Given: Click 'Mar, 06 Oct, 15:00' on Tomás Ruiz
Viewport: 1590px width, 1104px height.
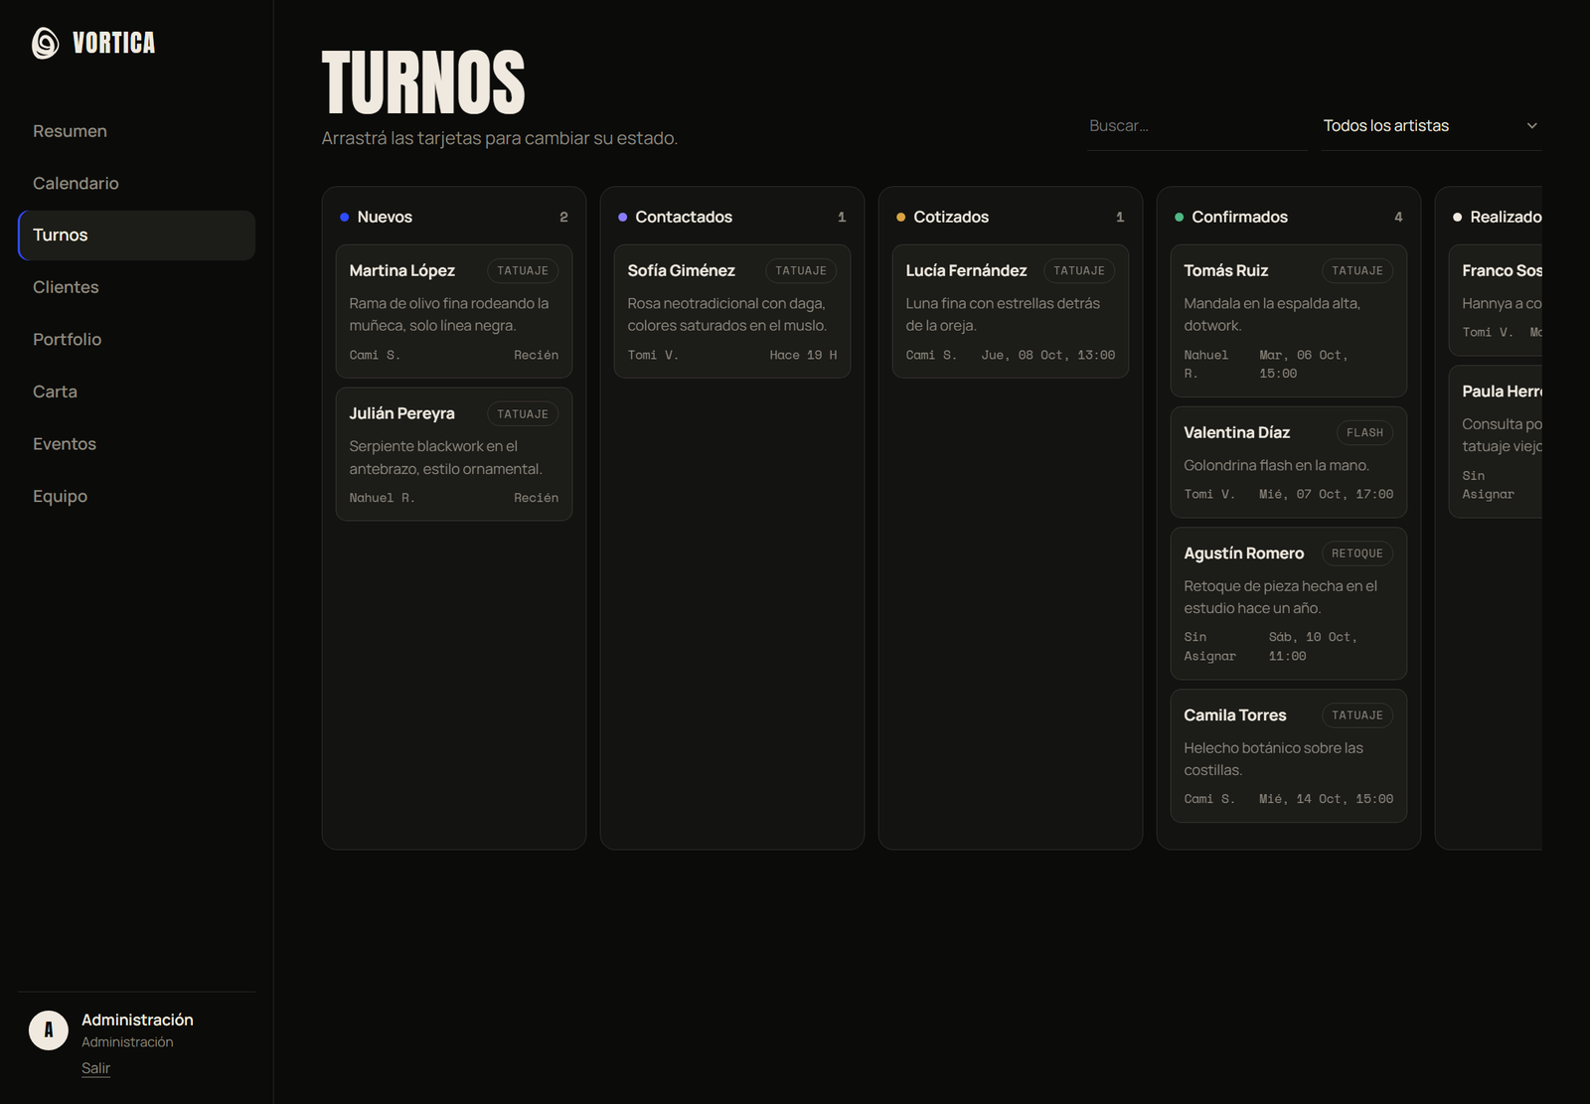Looking at the screenshot, I should pos(1304,365).
